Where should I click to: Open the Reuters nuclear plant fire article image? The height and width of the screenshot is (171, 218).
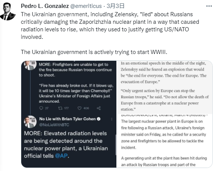(164, 141)
